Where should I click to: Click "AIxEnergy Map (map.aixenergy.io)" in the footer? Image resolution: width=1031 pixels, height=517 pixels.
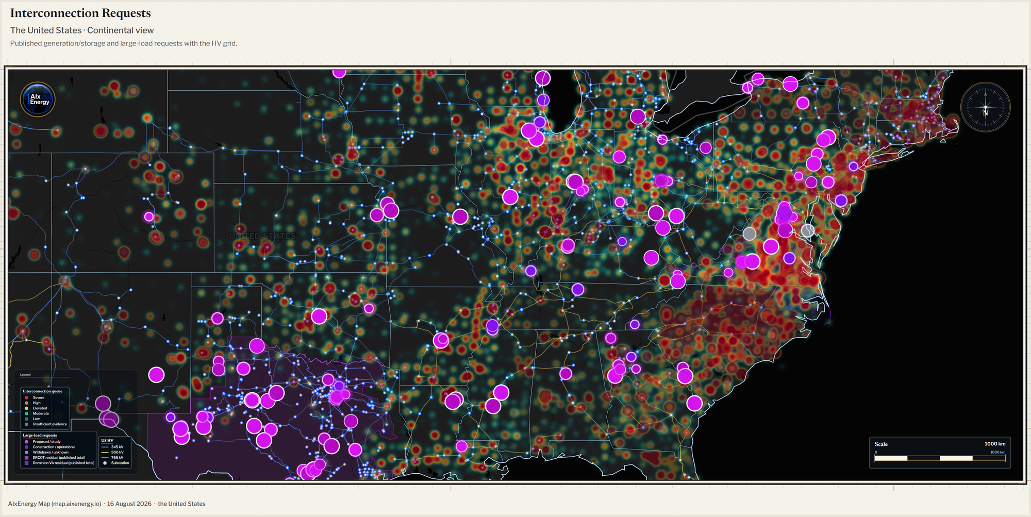click(x=55, y=504)
